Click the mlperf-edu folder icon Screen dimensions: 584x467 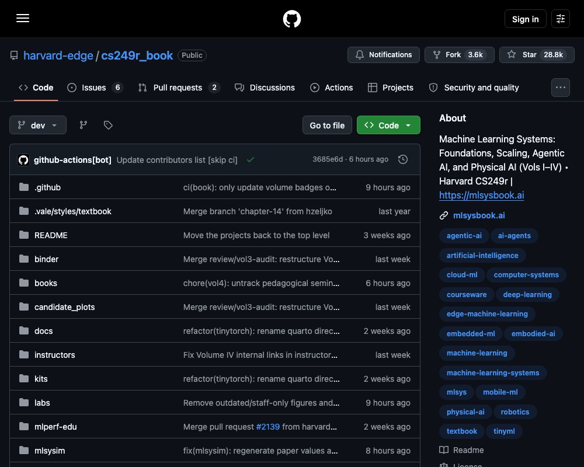point(24,426)
